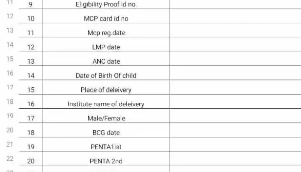The image size is (301, 172).
Task: Click the 'PENTA 2nd' cell
Action: 106,159
